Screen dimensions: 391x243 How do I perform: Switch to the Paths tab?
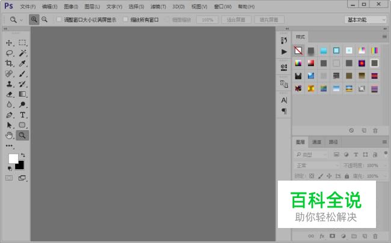[333, 142]
